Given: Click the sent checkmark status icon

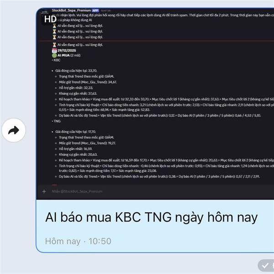Looking at the screenshot, I should tap(265, 266).
